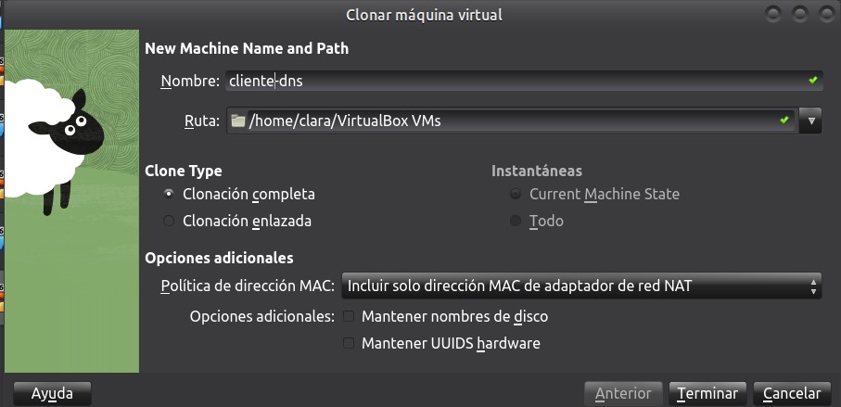
Task: Click the leftmost round title bar button
Action: [x=773, y=14]
